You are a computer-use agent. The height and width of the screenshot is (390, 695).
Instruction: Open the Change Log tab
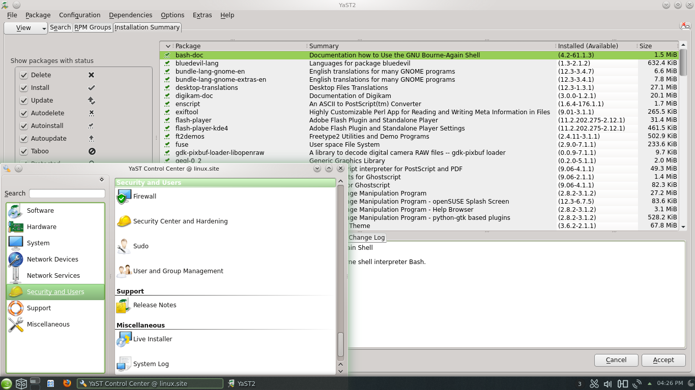coord(367,238)
